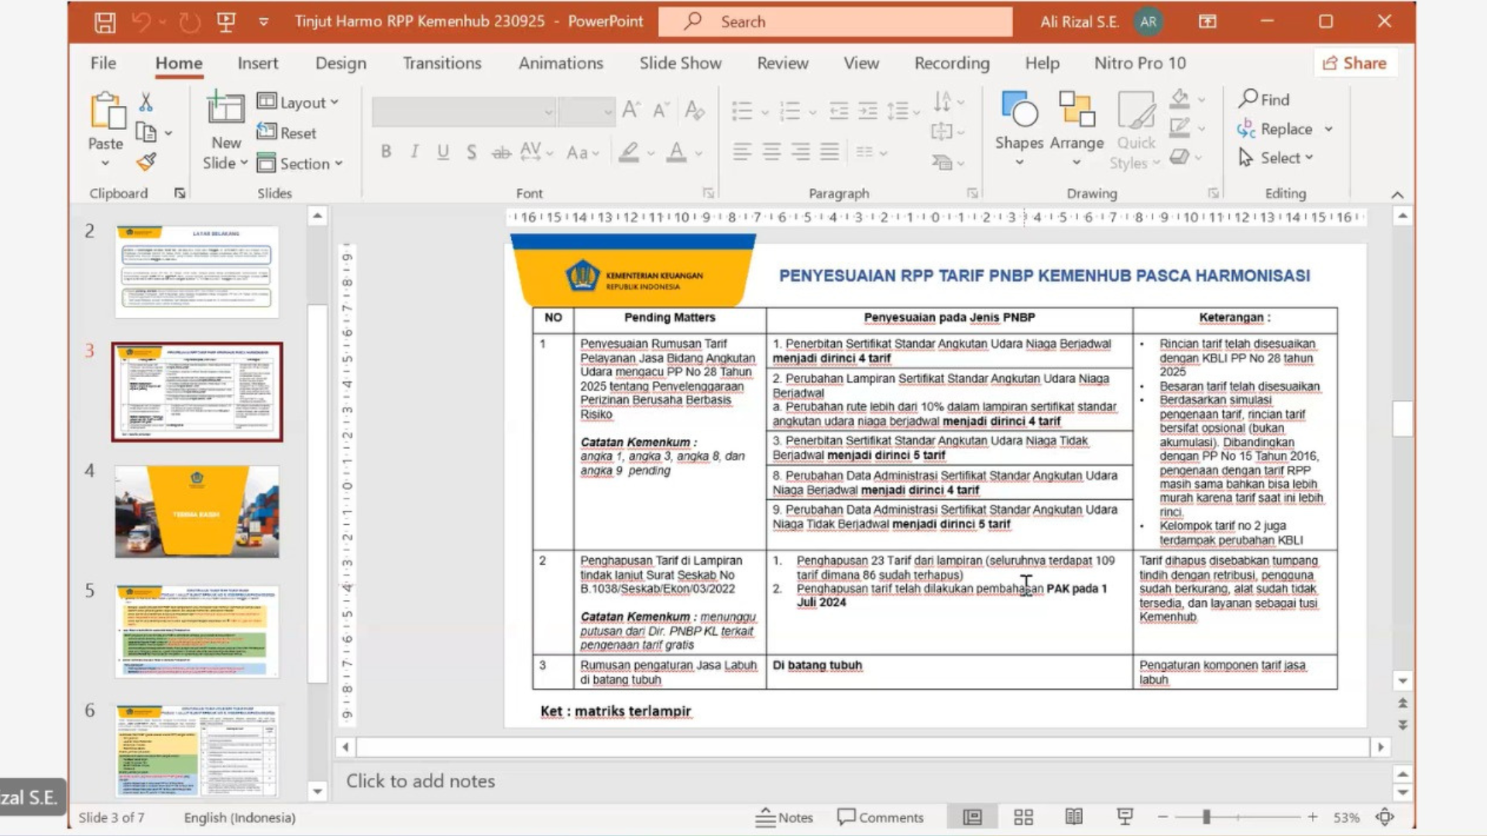Switch to the Nitro Pro 10 tab
The height and width of the screenshot is (836, 1487).
point(1140,63)
